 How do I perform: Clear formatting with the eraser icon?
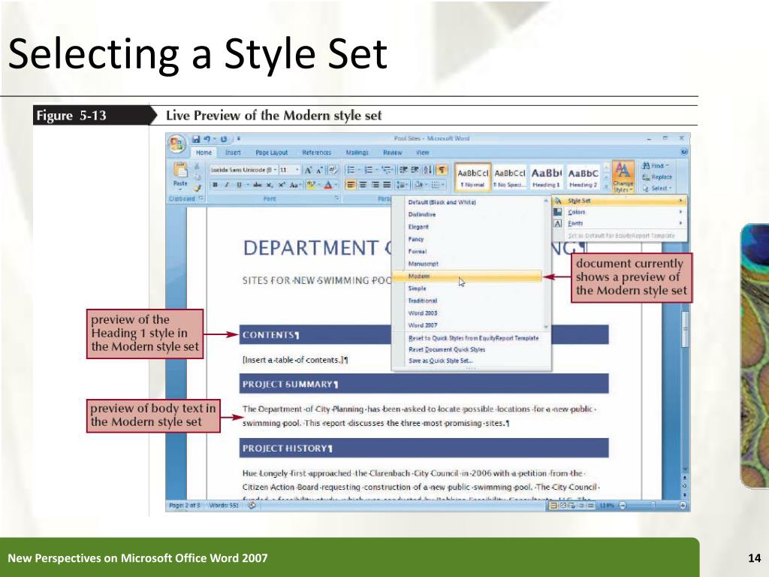coord(333,171)
